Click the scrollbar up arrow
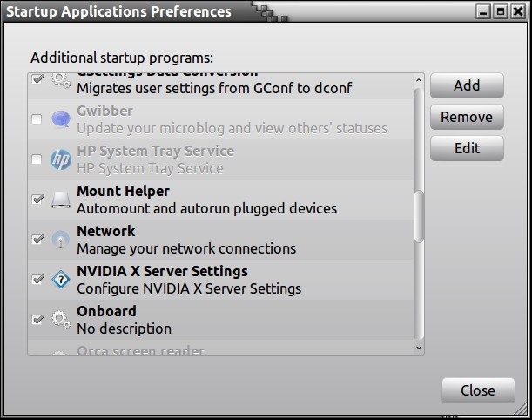The height and width of the screenshot is (420, 532). click(x=419, y=81)
